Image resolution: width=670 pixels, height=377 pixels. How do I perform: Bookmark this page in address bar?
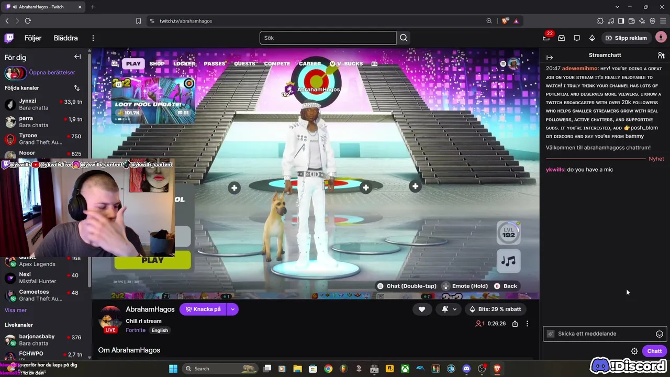(138, 21)
